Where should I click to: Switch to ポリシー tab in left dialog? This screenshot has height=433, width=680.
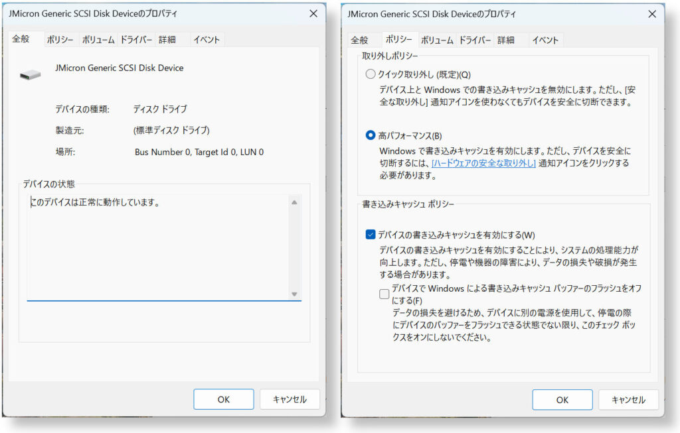(60, 40)
